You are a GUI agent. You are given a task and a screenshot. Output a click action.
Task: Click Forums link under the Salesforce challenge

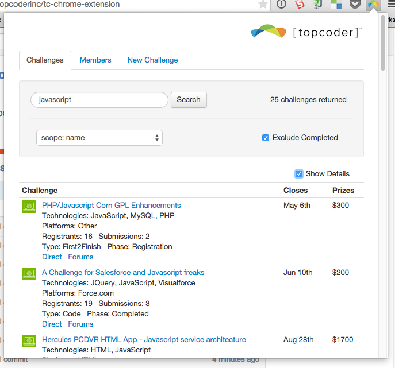[80, 324]
